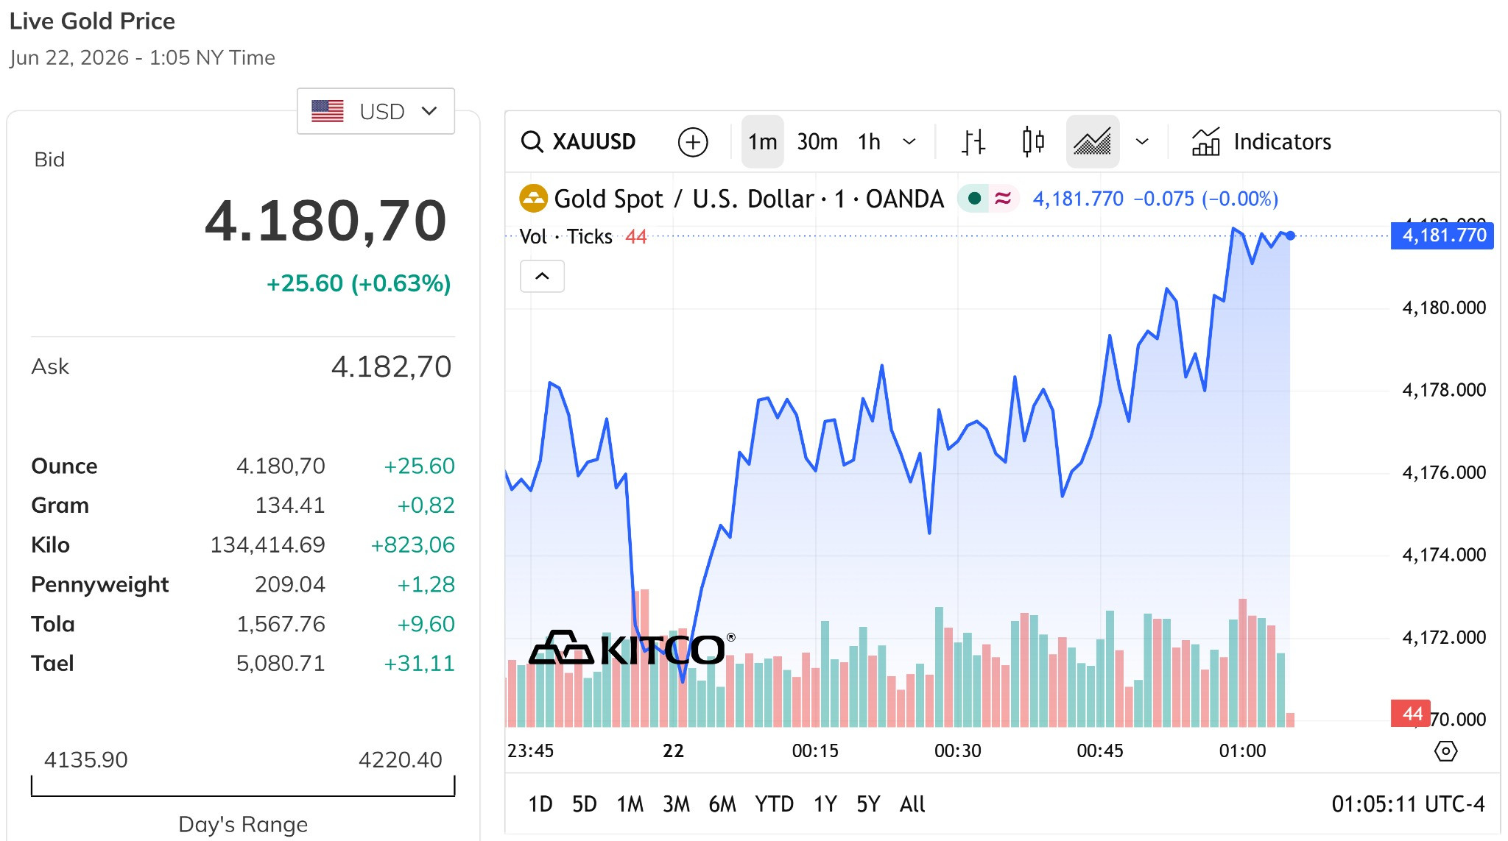Viewport: 1508px width, 841px height.
Task: Select the 1m interval button
Action: coord(763,141)
